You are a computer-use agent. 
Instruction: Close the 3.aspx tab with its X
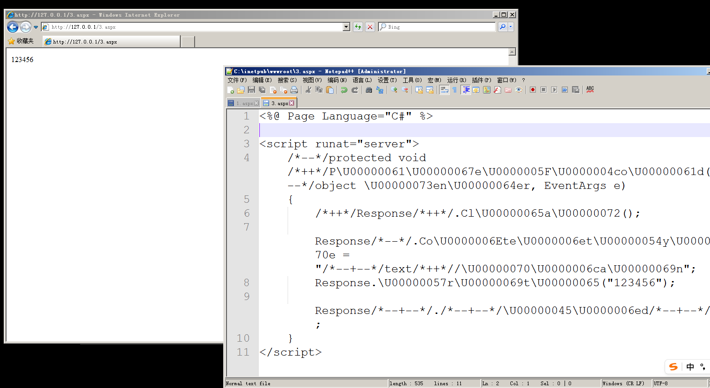(292, 103)
